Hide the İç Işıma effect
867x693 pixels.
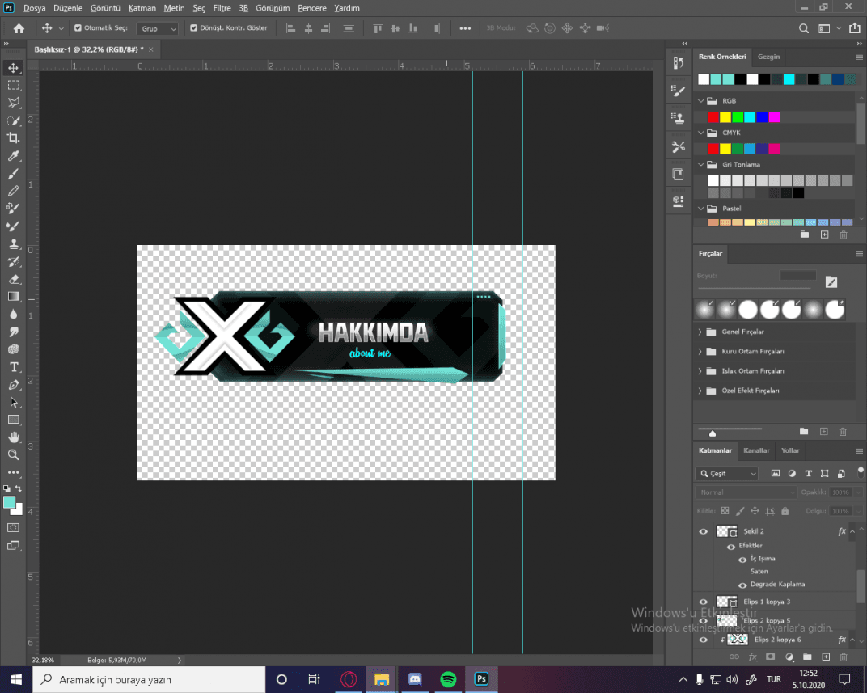tap(742, 560)
